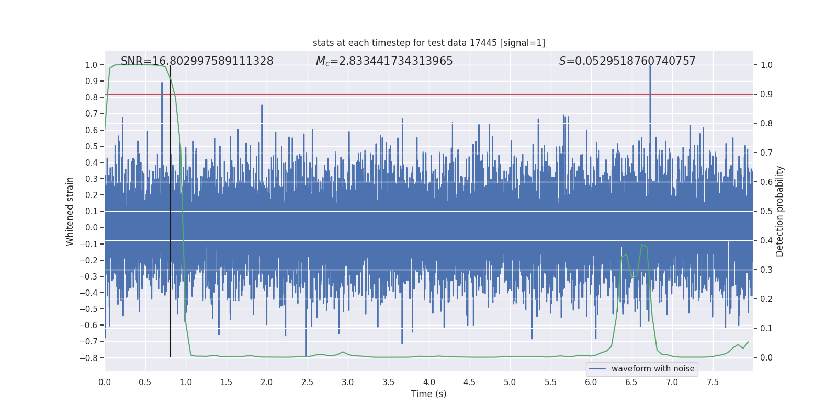Click the 0.6 tick on the Whitened strain axis
837x418 pixels.
pyautogui.click(x=92, y=130)
